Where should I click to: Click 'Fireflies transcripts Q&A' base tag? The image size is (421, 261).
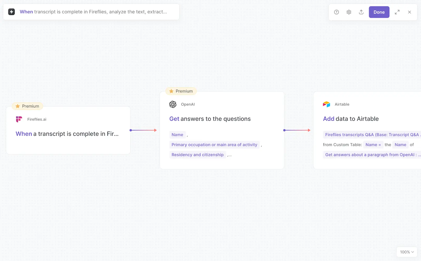coord(372,135)
